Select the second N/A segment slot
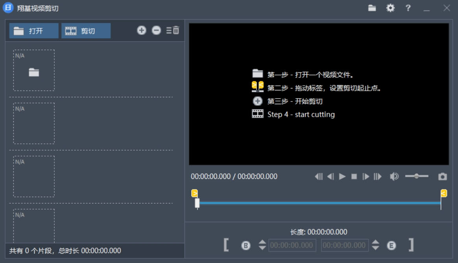458x263 pixels. coord(34,123)
